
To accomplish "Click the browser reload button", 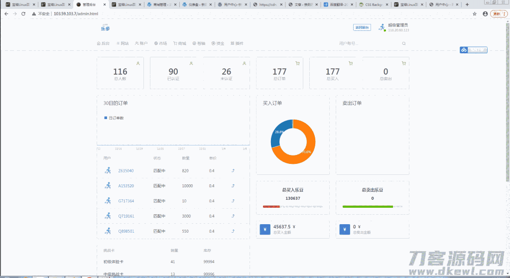I will pyautogui.click(x=23, y=13).
